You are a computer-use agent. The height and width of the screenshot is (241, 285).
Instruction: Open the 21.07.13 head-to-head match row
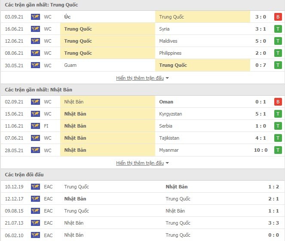point(143,223)
